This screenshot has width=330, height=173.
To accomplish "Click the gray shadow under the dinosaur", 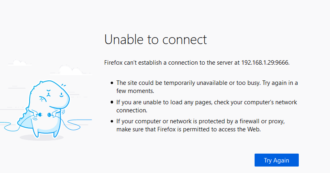I will [x=42, y=137].
